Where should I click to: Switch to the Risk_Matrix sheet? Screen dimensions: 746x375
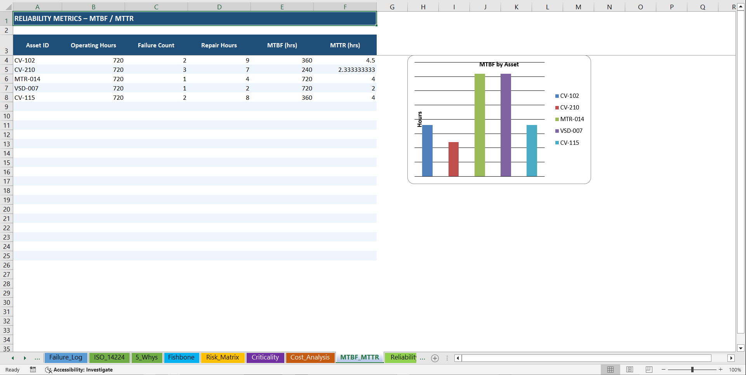click(x=223, y=358)
